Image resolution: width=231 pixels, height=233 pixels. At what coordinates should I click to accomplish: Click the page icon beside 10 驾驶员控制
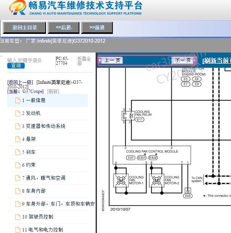[x=18, y=217]
